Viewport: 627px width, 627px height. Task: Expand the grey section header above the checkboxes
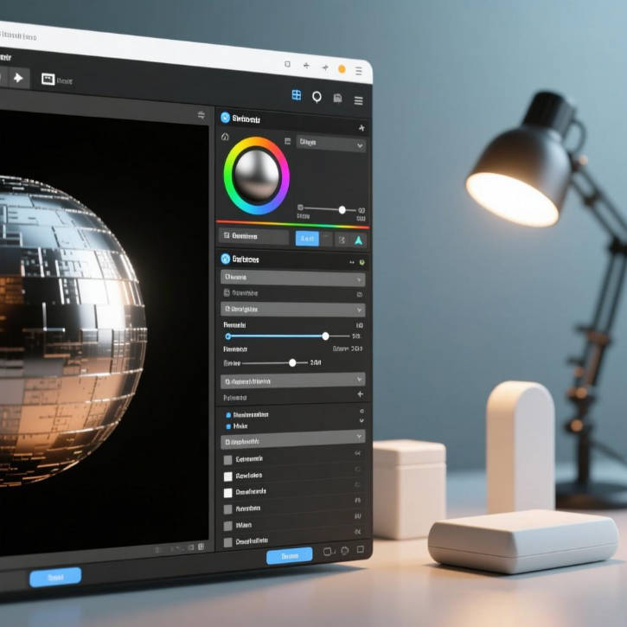click(x=292, y=441)
